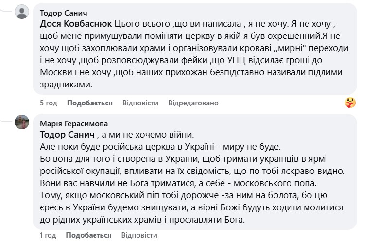The height and width of the screenshot is (242, 377).
Task: Open the Марія Герасимова author name link
Action: [x=73, y=123]
